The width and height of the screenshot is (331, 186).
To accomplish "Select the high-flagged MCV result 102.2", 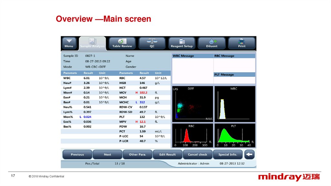I will (x=143, y=93).
